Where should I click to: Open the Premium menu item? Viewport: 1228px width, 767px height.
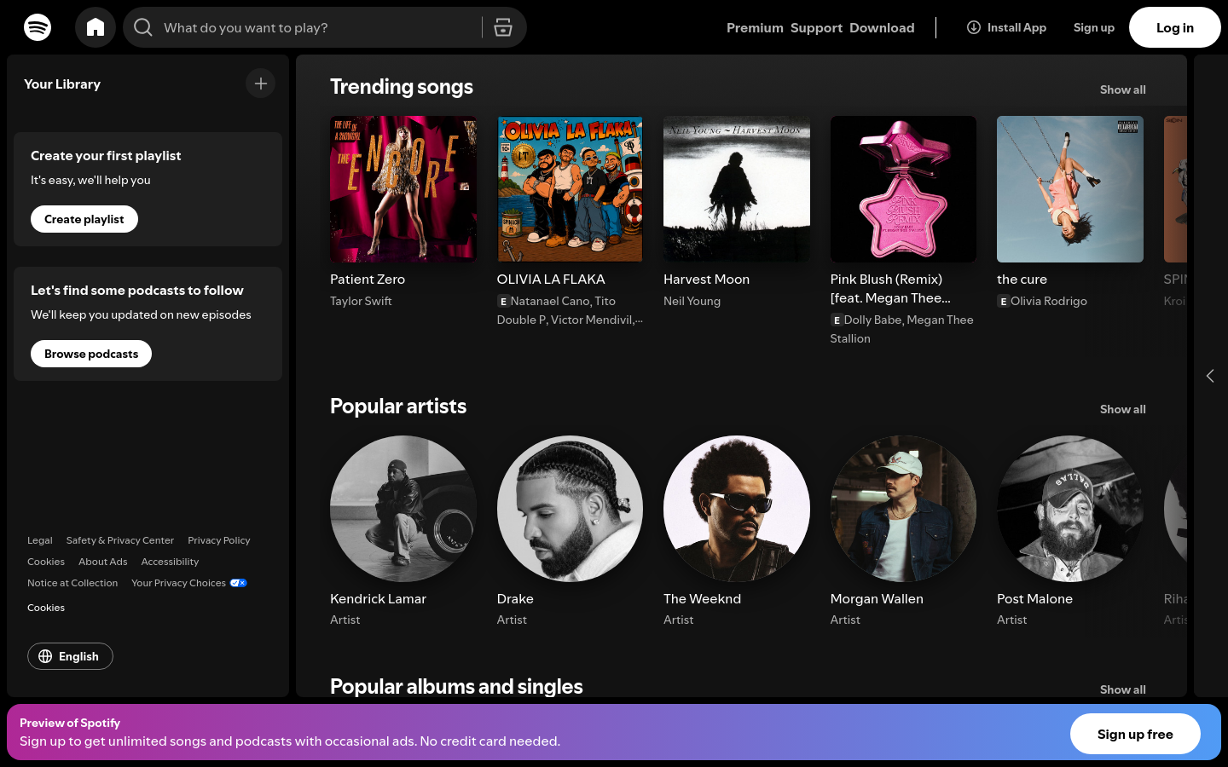click(755, 27)
